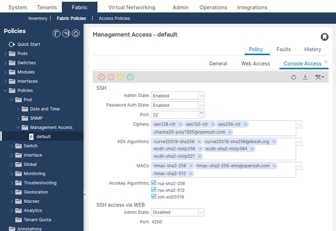Collapse the Pod folder arrow
The image size is (336, 231).
point(12,100)
